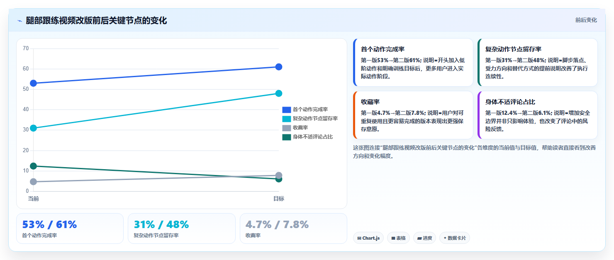This screenshot has height=260, width=614.
Task: Click blue data point at 当前 value 53
Action: [x=34, y=83]
